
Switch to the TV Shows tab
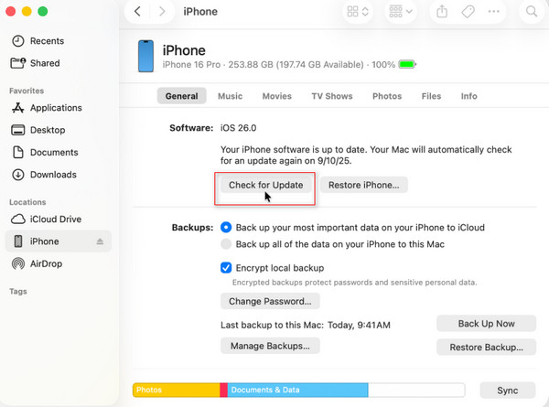coord(332,96)
